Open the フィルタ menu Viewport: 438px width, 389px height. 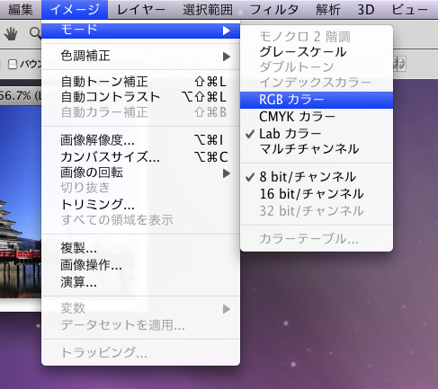274,10
